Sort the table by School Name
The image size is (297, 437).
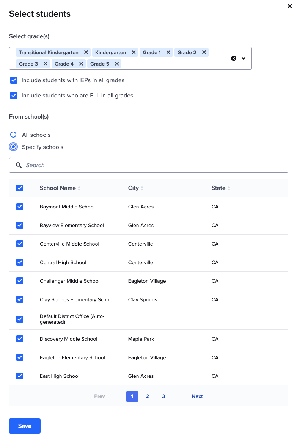(x=80, y=188)
